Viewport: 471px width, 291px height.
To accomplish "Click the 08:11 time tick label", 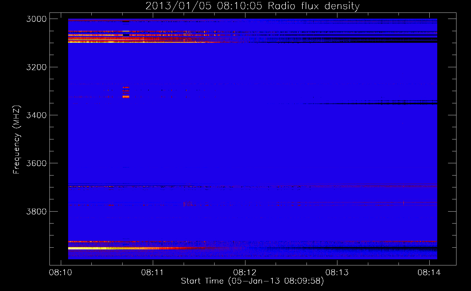I will point(153,273).
